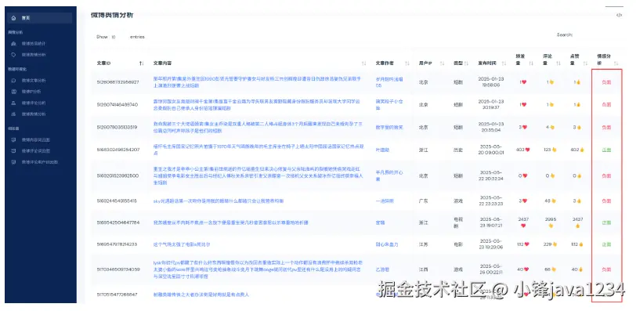The height and width of the screenshot is (311, 636).
Task: Click 广东 in the 用户IP column
Action: pyautogui.click(x=424, y=201)
